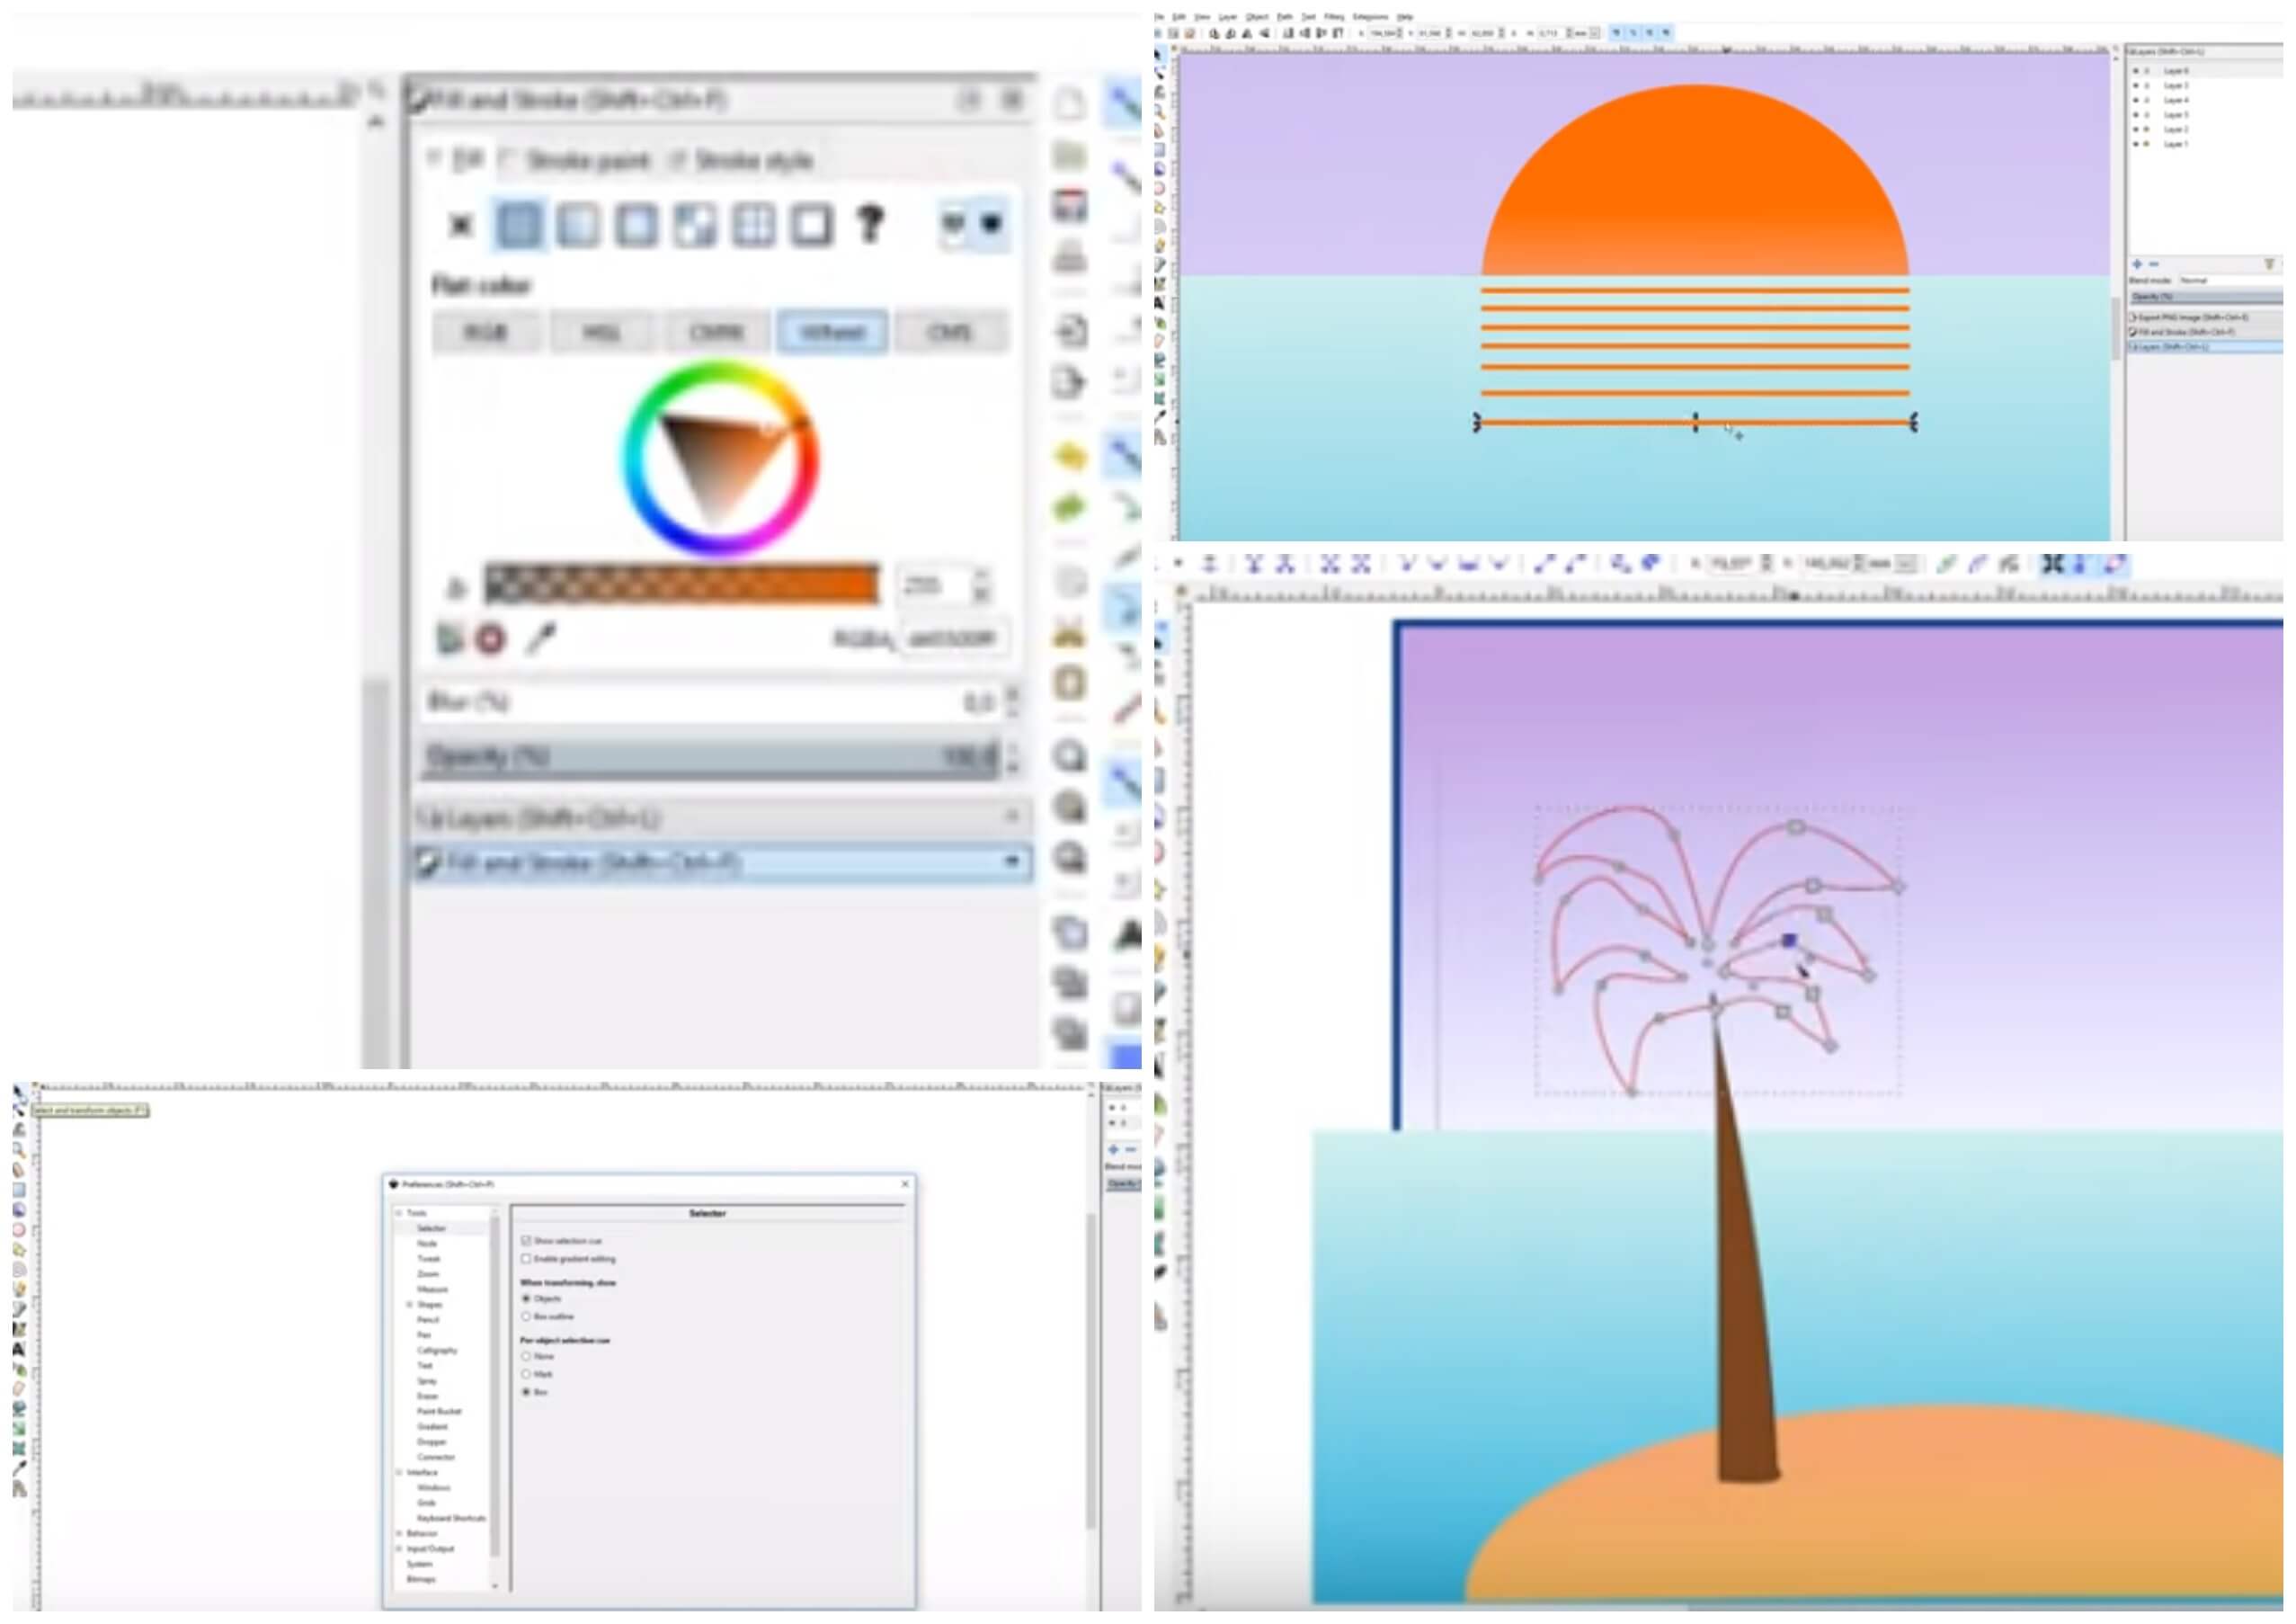Check Enable gradient editing
Screen dimensions: 2296x1624
(x=526, y=1258)
